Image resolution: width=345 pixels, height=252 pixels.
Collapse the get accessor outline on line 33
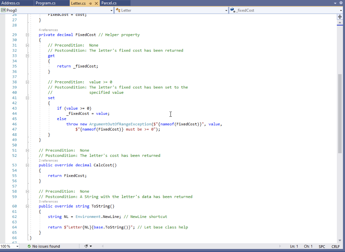[x=27, y=56]
